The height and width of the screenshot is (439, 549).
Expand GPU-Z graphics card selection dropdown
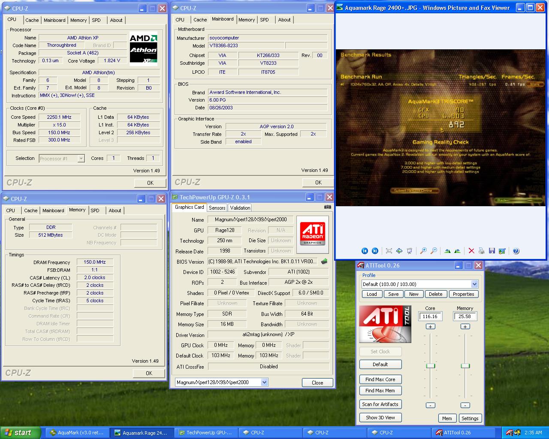[x=264, y=382]
